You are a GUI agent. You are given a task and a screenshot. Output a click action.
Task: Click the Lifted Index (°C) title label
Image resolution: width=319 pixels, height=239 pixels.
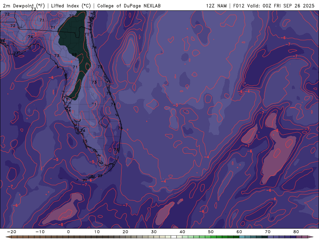[72, 6]
